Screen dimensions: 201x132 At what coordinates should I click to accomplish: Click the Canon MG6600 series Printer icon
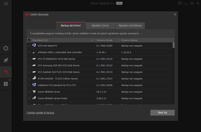click(34, 98)
